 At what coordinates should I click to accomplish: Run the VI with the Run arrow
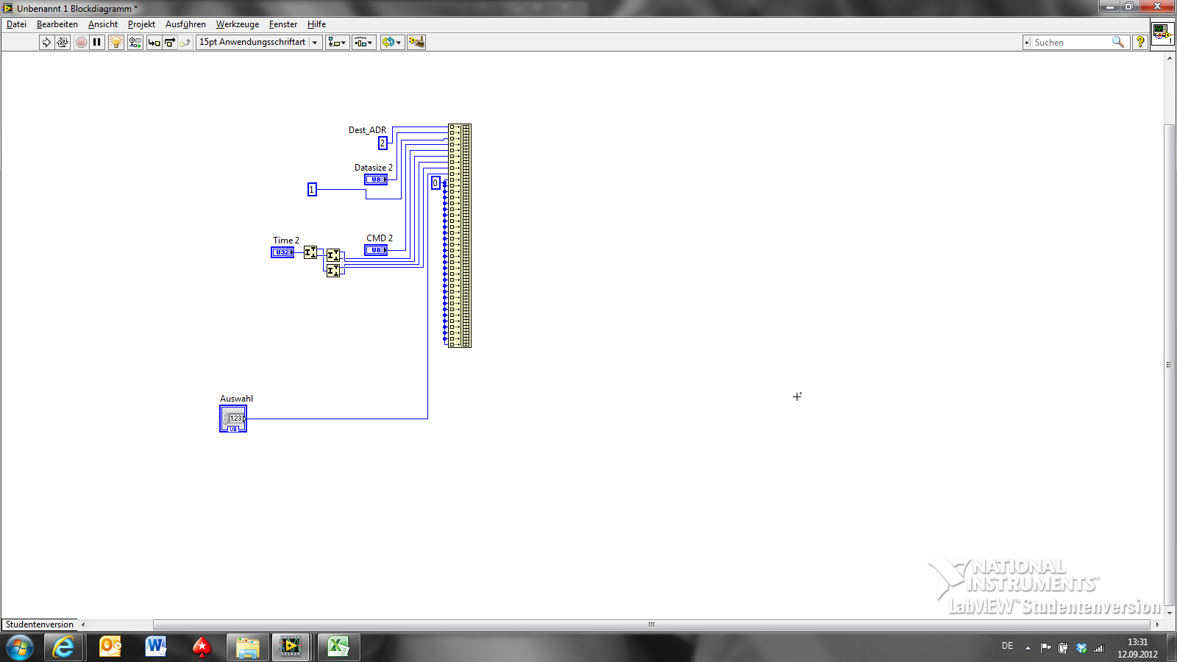point(46,43)
